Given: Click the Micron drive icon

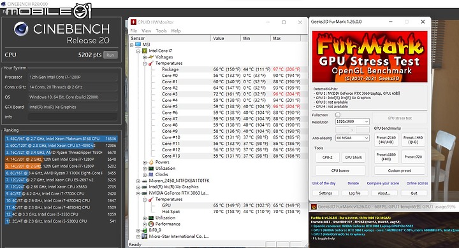Looking at the screenshot, I should tap(144, 181).
